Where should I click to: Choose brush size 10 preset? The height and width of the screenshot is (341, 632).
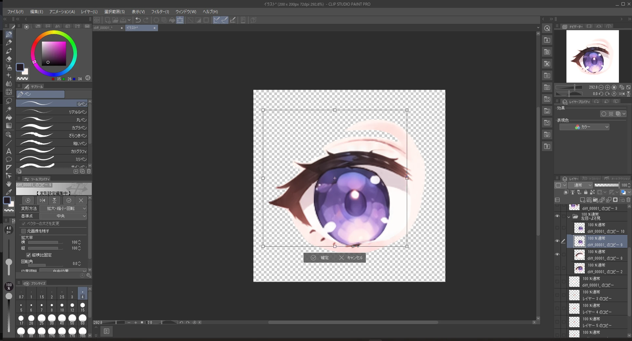(x=62, y=307)
